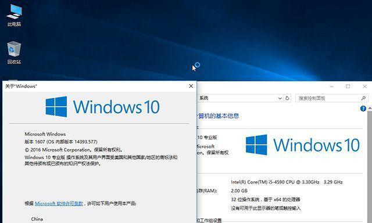Click the Windows 10 logo in System window

(x=302, y=145)
